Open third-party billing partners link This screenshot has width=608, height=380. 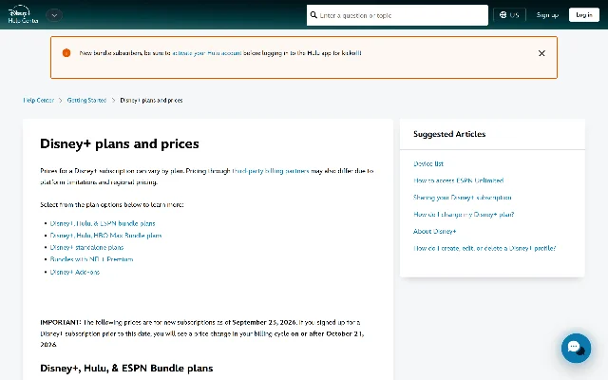pyautogui.click(x=271, y=171)
